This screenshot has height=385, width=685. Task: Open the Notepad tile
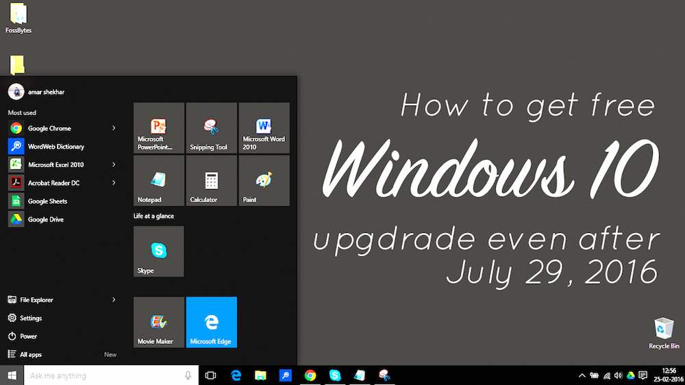click(159, 180)
